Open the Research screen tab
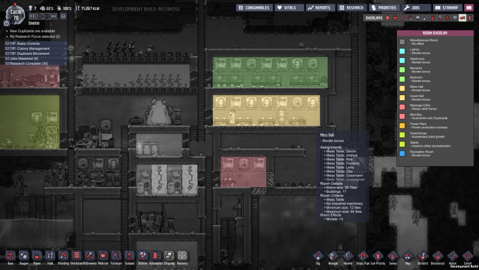This screenshot has height=270, width=479. point(351,7)
